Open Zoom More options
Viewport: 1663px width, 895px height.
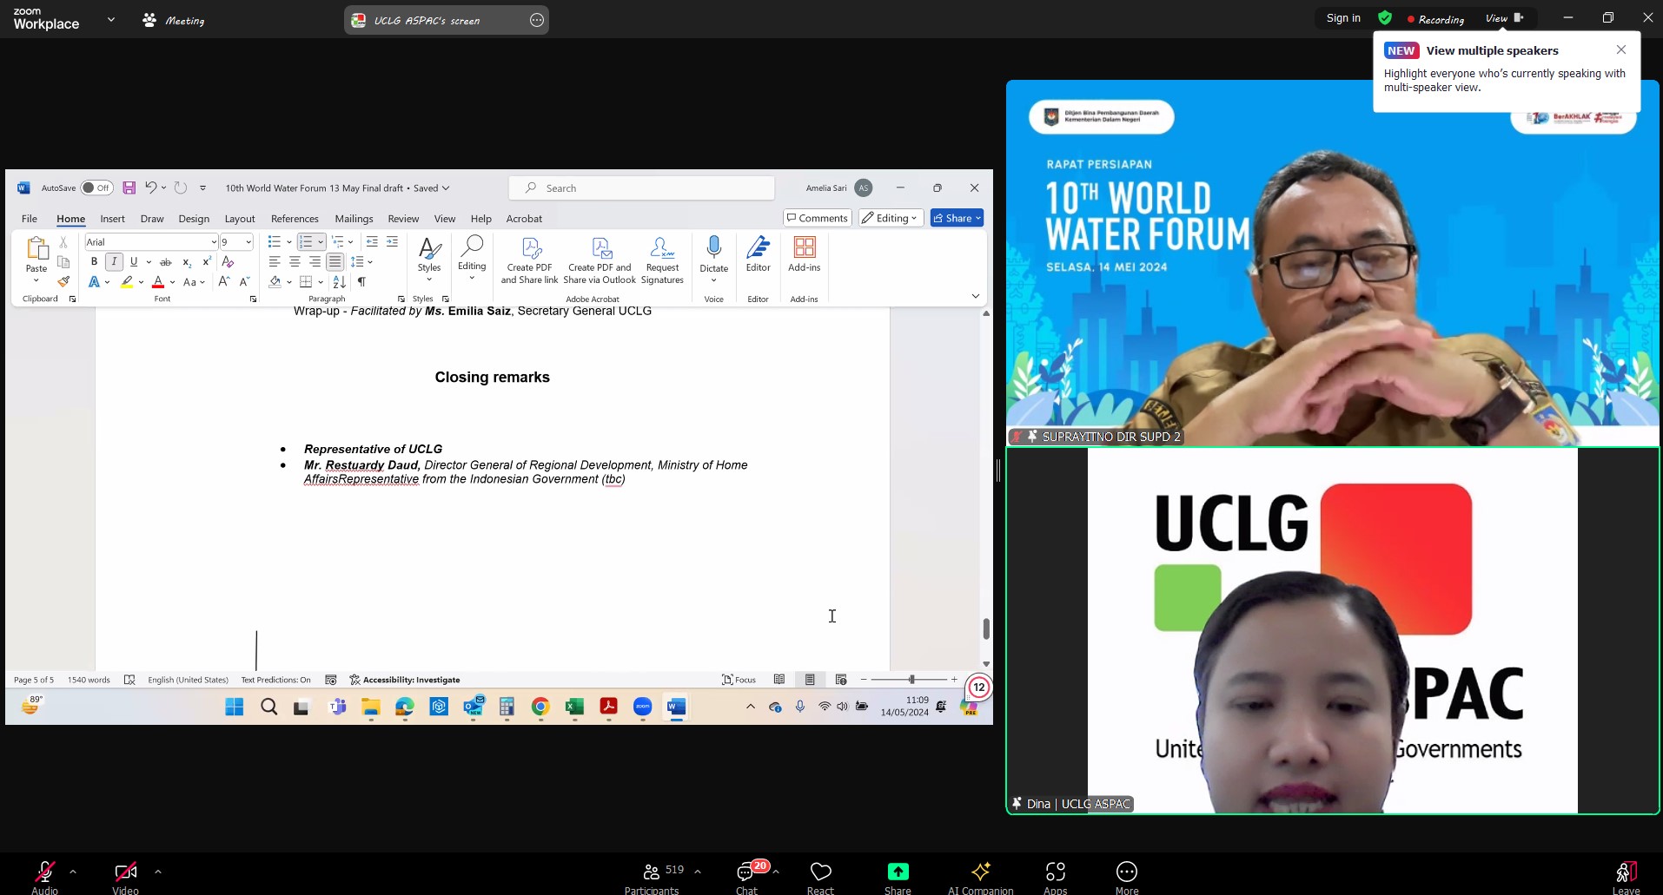[x=1127, y=878]
